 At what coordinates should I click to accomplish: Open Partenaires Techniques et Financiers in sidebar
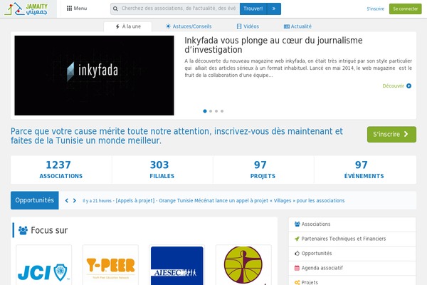click(352, 239)
